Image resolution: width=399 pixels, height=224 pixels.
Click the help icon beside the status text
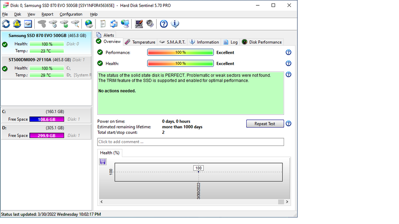pos(288,74)
